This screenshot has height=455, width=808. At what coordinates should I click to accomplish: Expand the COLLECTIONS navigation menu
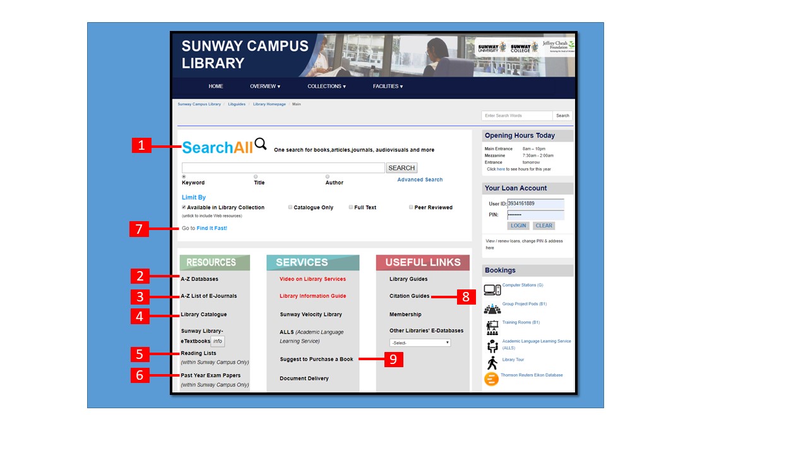pyautogui.click(x=326, y=87)
